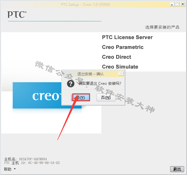187x175 pixels.
Task: Select PTC License Server product
Action: click(127, 37)
